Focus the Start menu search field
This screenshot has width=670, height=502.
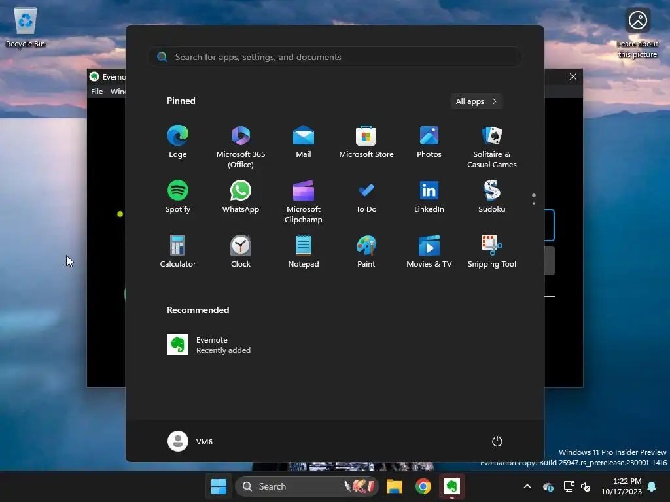pyautogui.click(x=334, y=57)
